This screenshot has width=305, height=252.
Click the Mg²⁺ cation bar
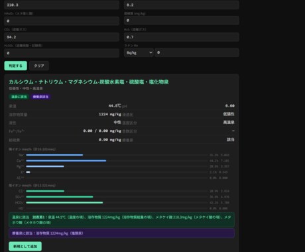45,166
